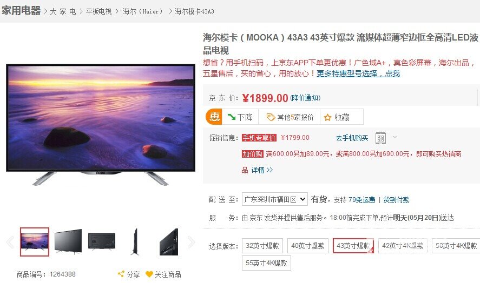Image resolution: width=480 pixels, height=283 pixels.
Task: Select the 32英寸爆款 version option
Action: [262, 246]
